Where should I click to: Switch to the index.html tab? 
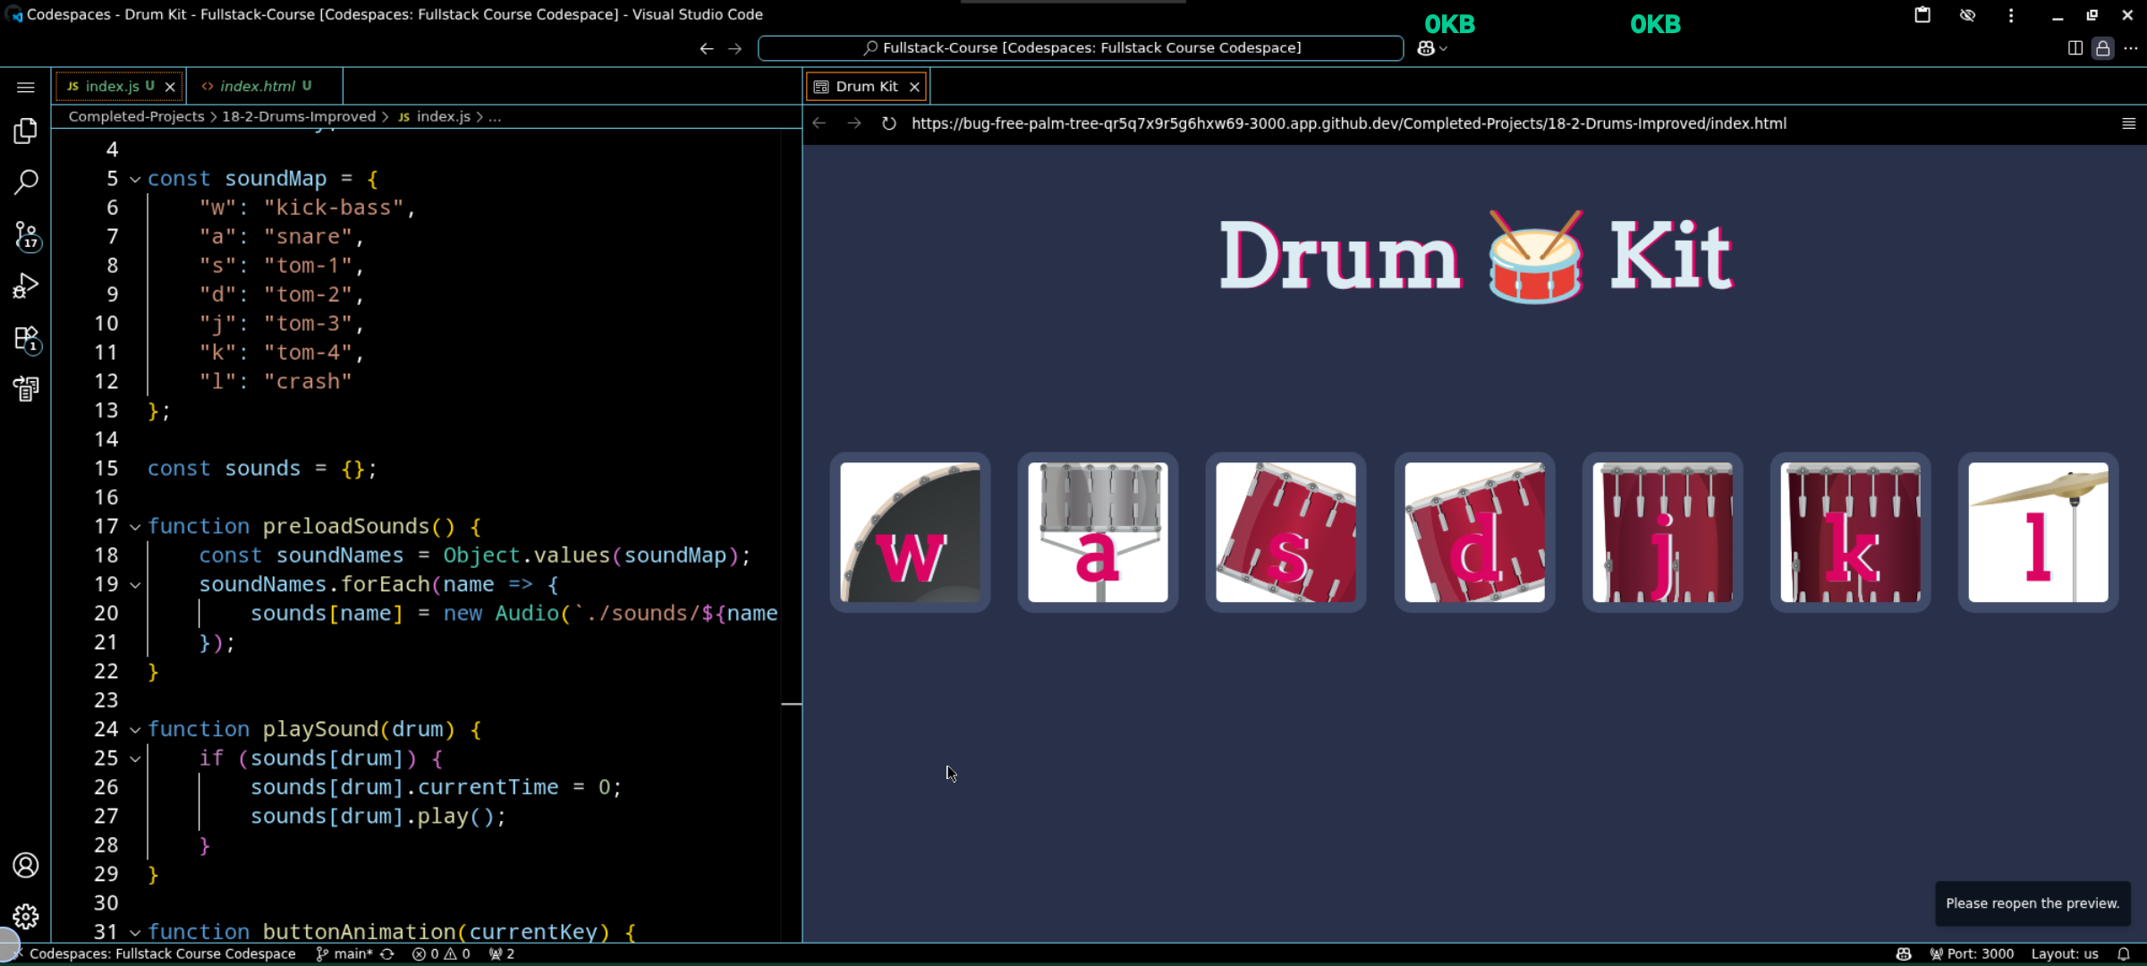click(259, 86)
